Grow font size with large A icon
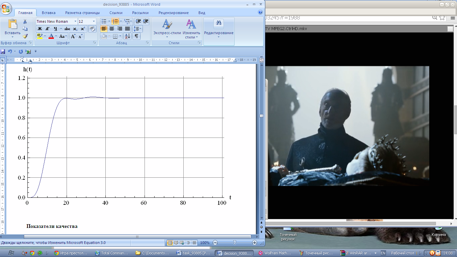Viewport: 457px width, 257px height. point(73,36)
